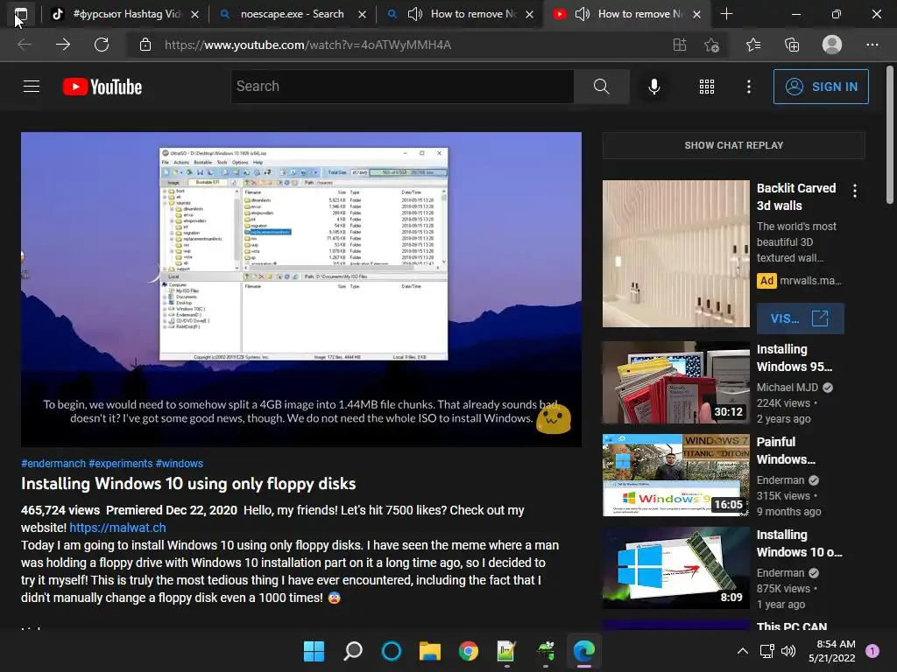Open the green creature app in taskbar
This screenshot has width=897, height=672.
pyautogui.click(x=546, y=651)
